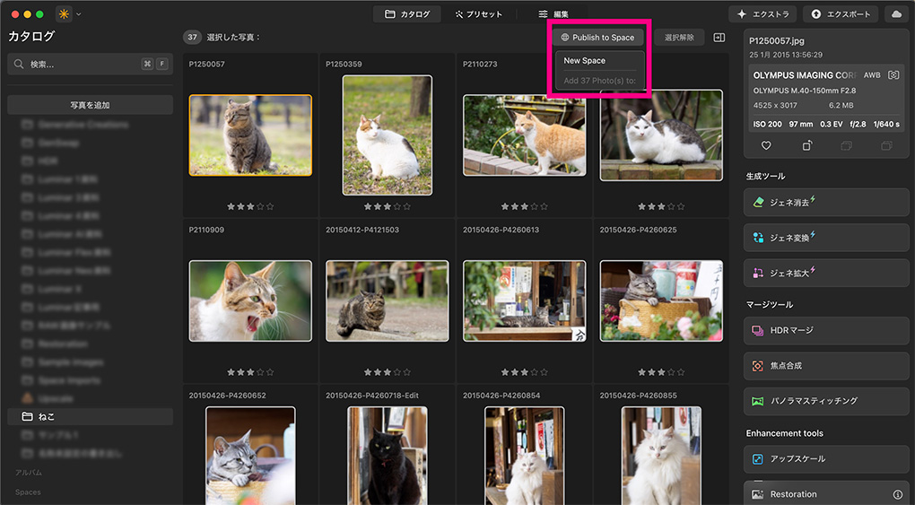This screenshot has width=915, height=505.
Task: Click the OLYMPUS M.40-150mm F2.8 lens text
Action: pyautogui.click(x=805, y=91)
